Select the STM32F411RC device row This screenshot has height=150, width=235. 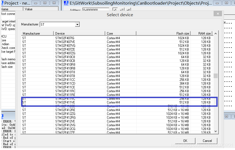(117, 91)
